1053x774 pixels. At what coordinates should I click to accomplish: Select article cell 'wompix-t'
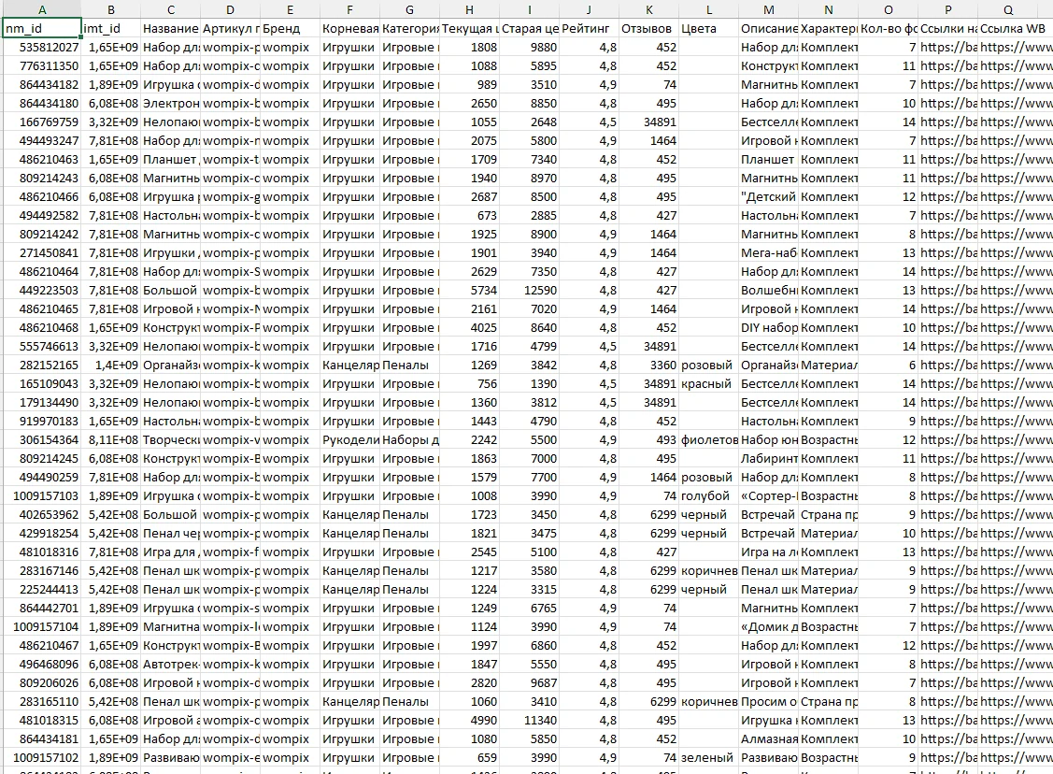click(231, 159)
